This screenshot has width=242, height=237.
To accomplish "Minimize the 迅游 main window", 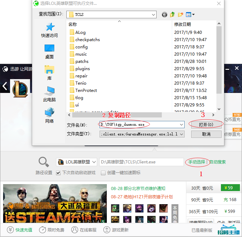I will 227,69.
